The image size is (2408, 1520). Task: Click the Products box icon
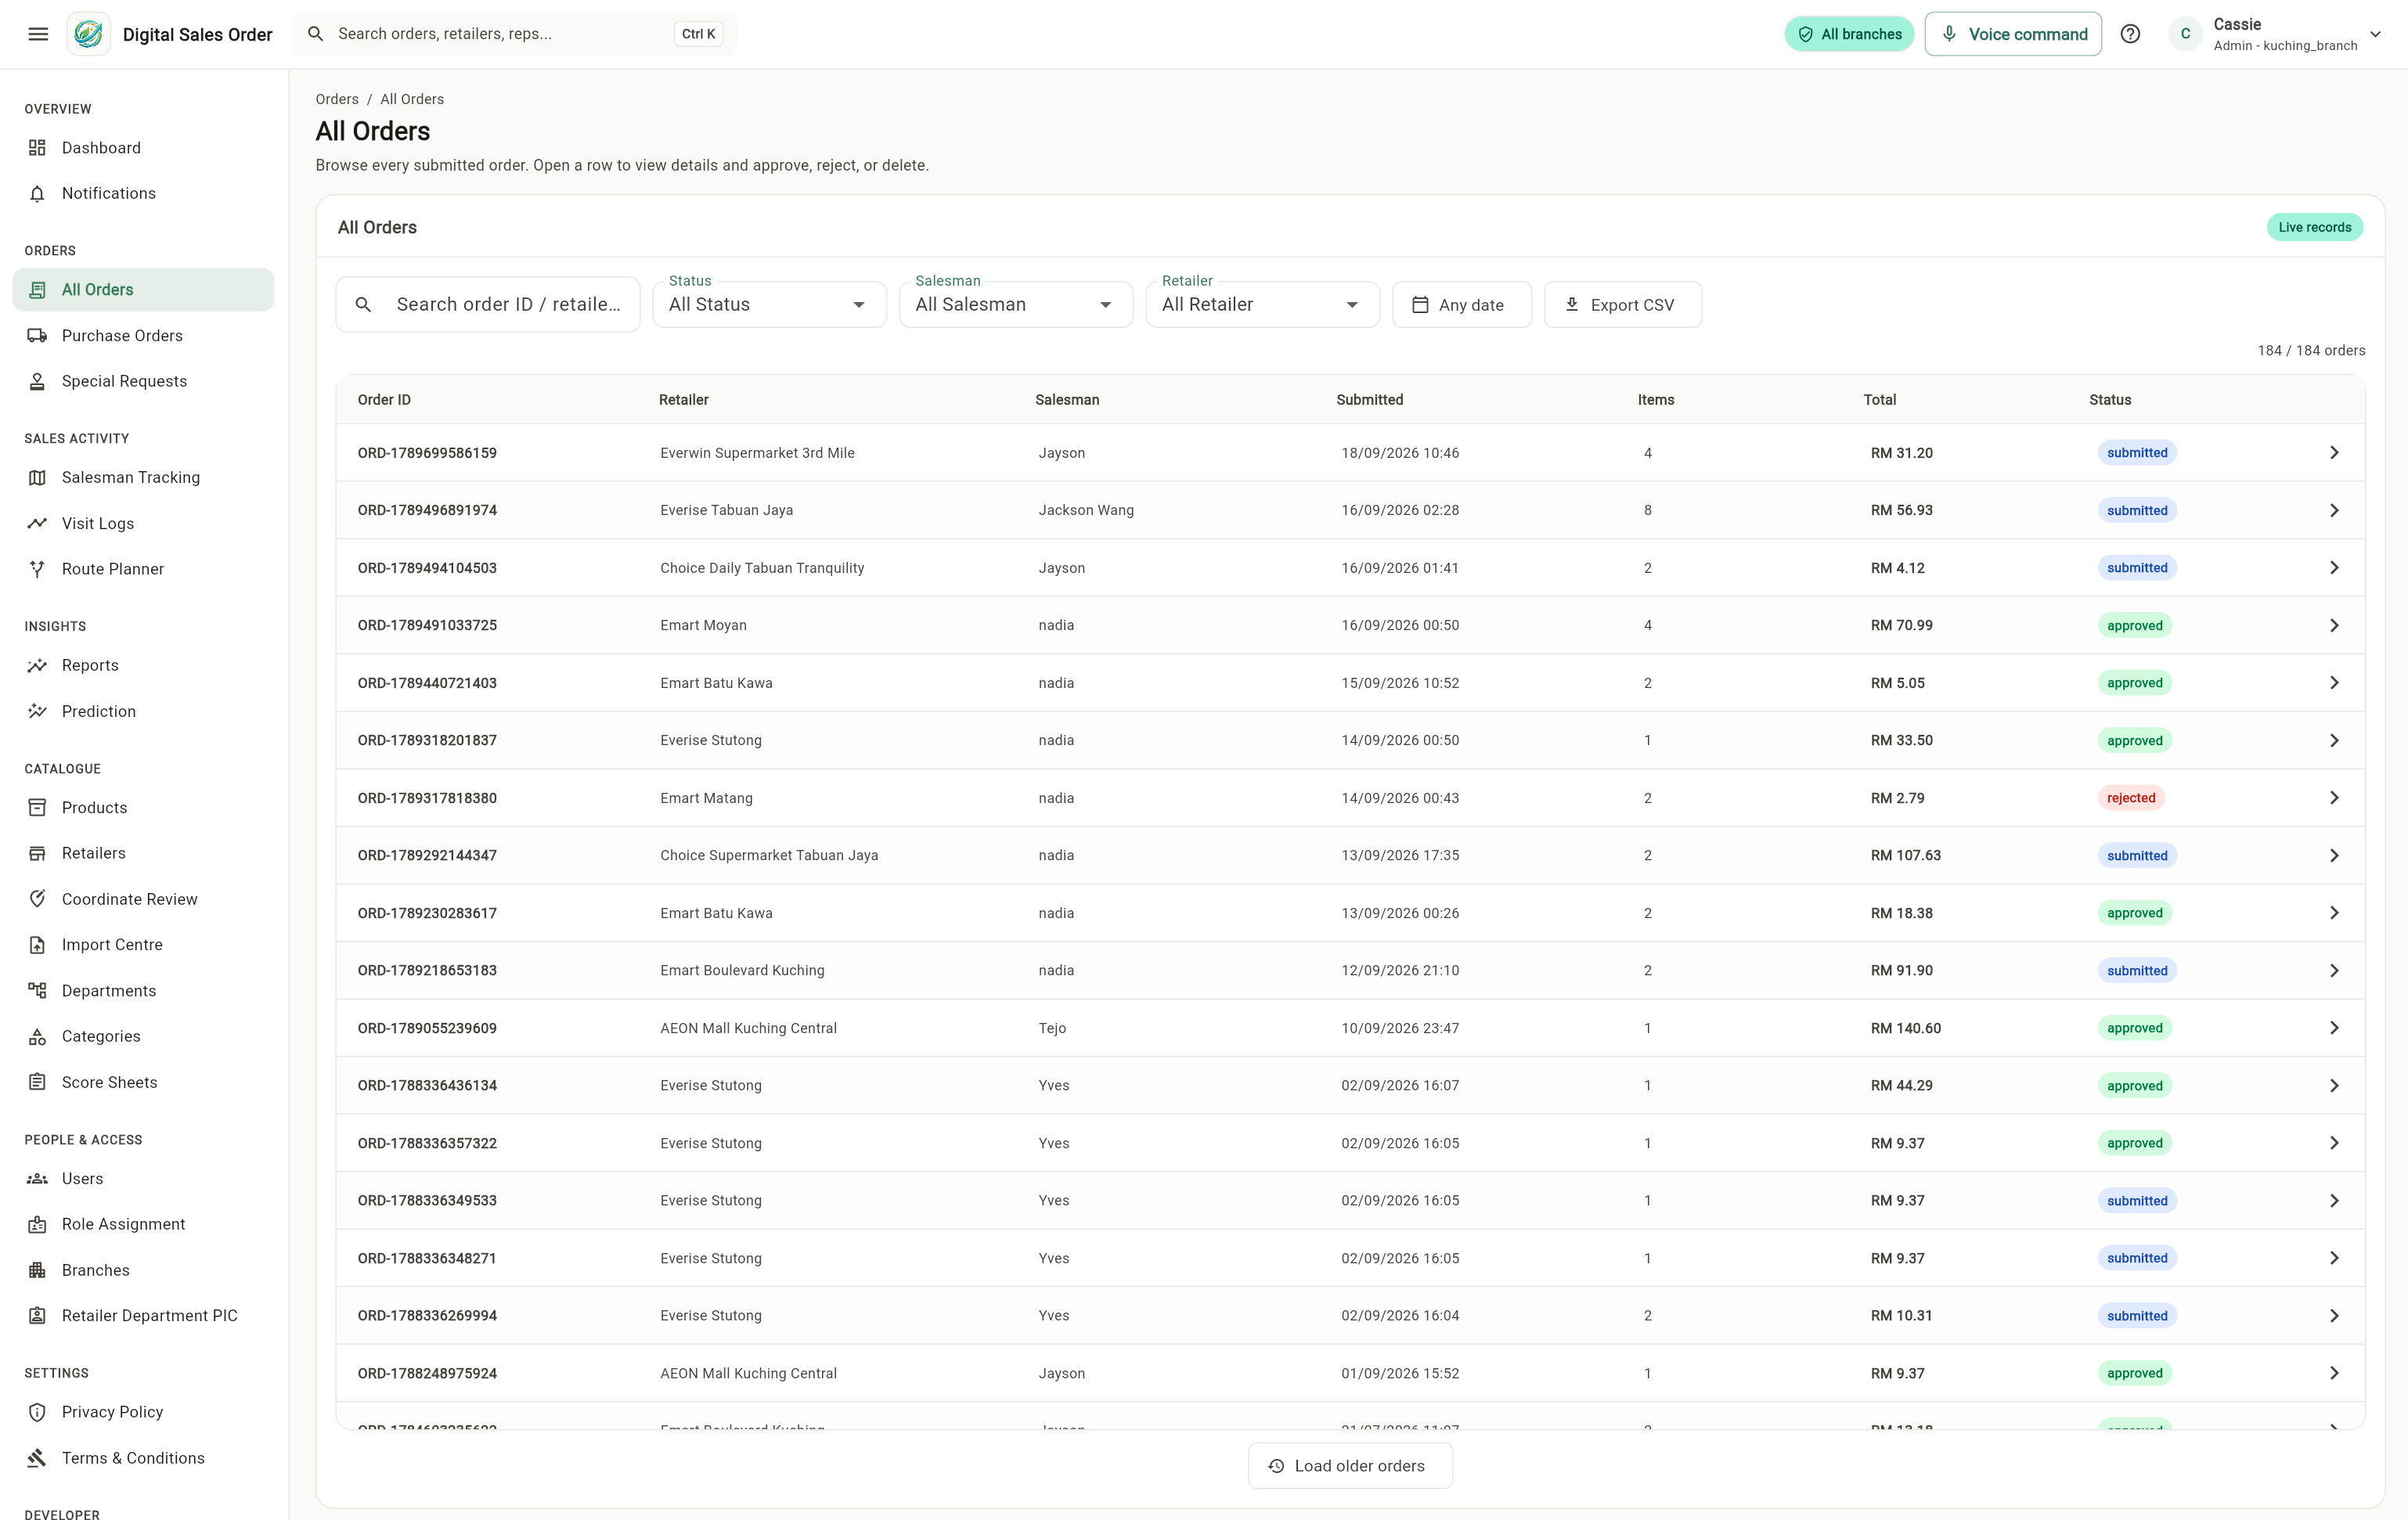(x=37, y=808)
